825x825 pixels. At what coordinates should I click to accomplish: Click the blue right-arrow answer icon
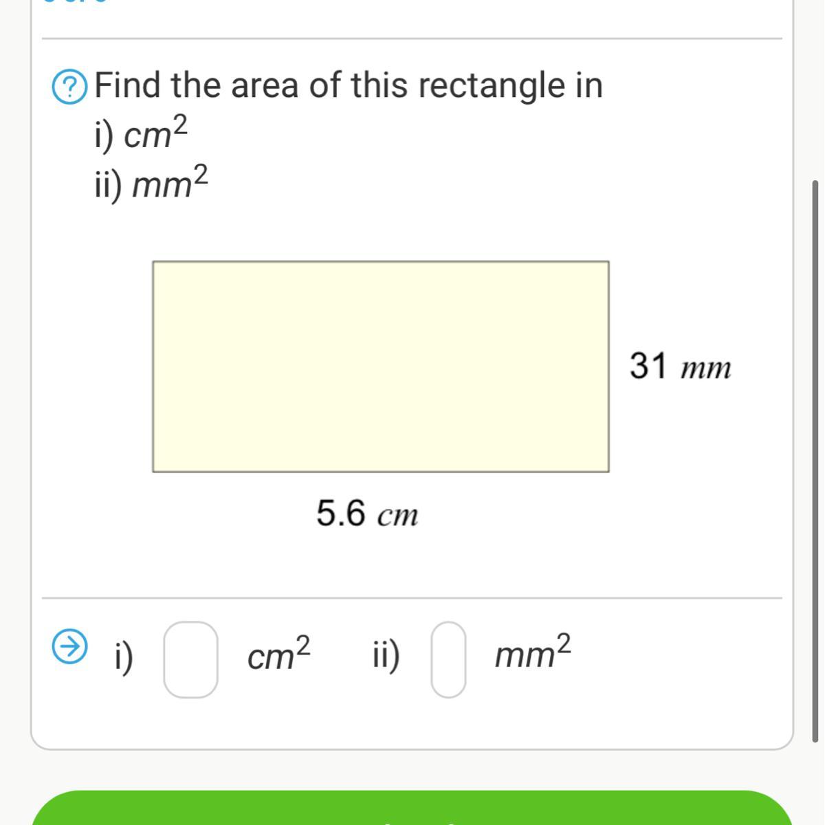(x=69, y=646)
